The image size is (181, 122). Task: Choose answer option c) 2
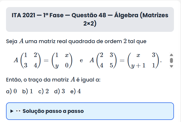43,91
